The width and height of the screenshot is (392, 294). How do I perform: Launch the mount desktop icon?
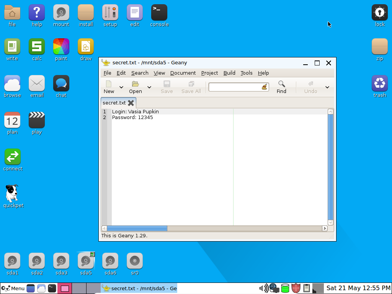click(x=61, y=13)
